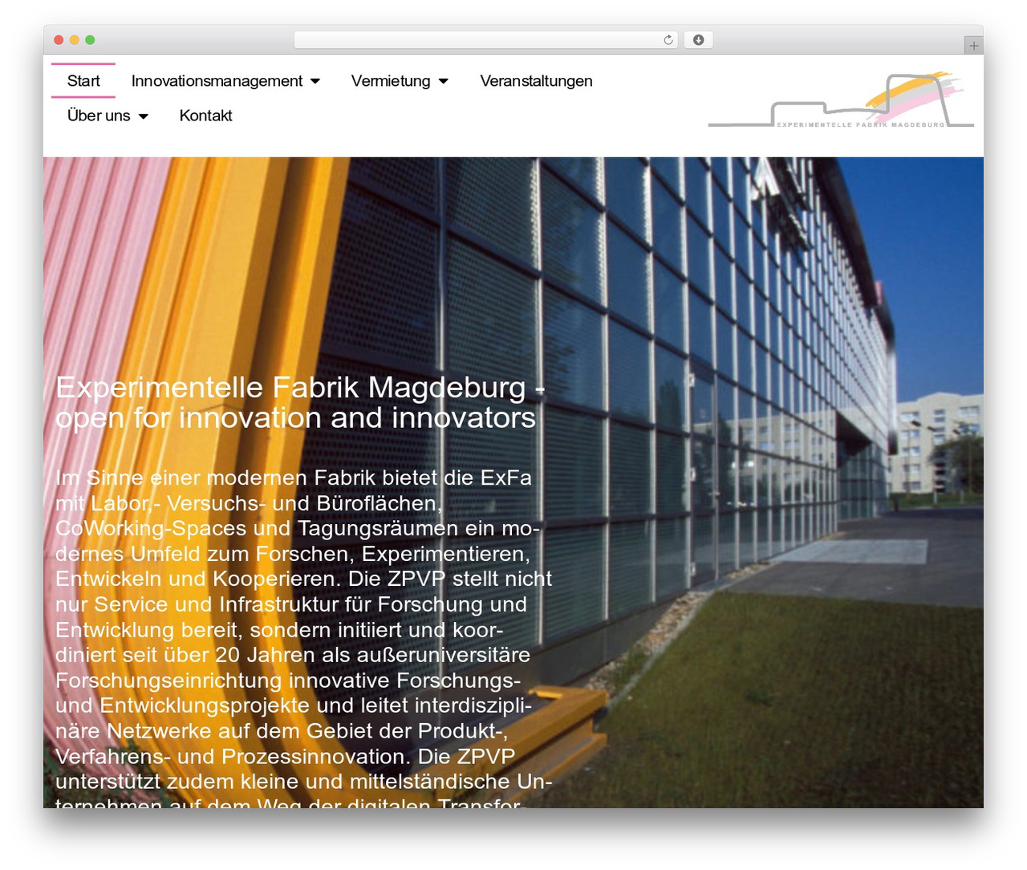1027x870 pixels.
Task: Click the text line "Entwickeln und Kooperieren. Die ZPVP stellt nicht"
Action: 303,579
